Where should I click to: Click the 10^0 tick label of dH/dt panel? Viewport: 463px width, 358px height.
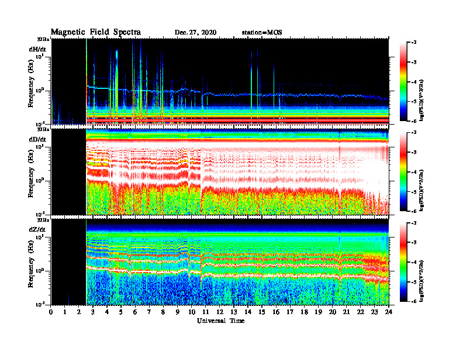(x=40, y=91)
